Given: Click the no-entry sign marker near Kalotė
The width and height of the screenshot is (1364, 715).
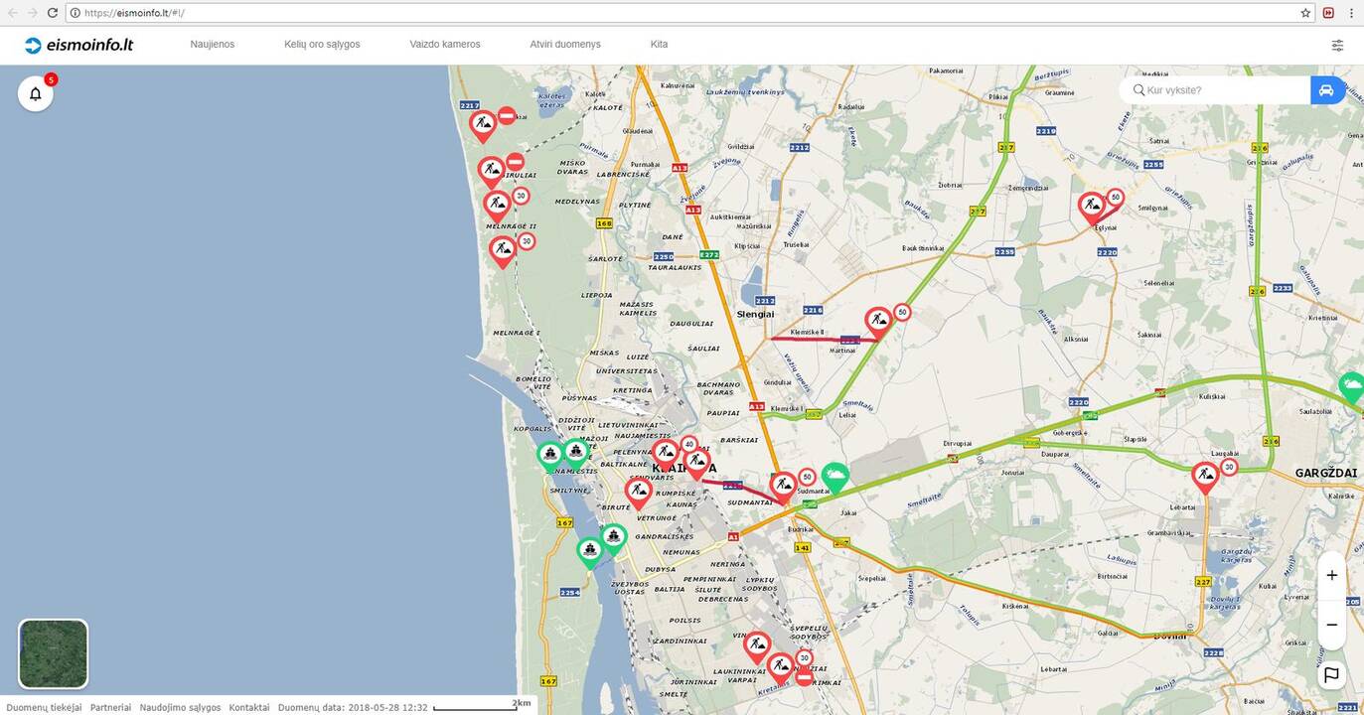Looking at the screenshot, I should (x=506, y=116).
